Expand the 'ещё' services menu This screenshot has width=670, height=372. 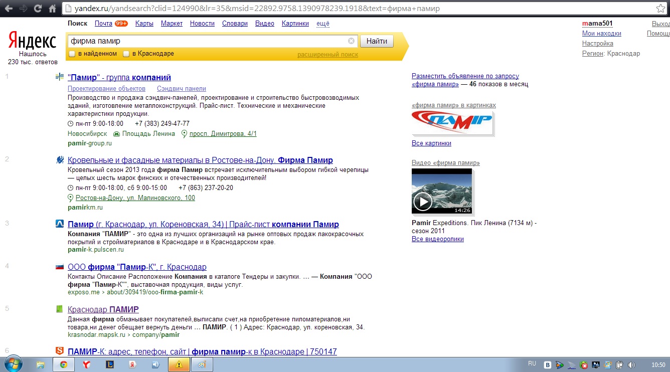pyautogui.click(x=323, y=24)
